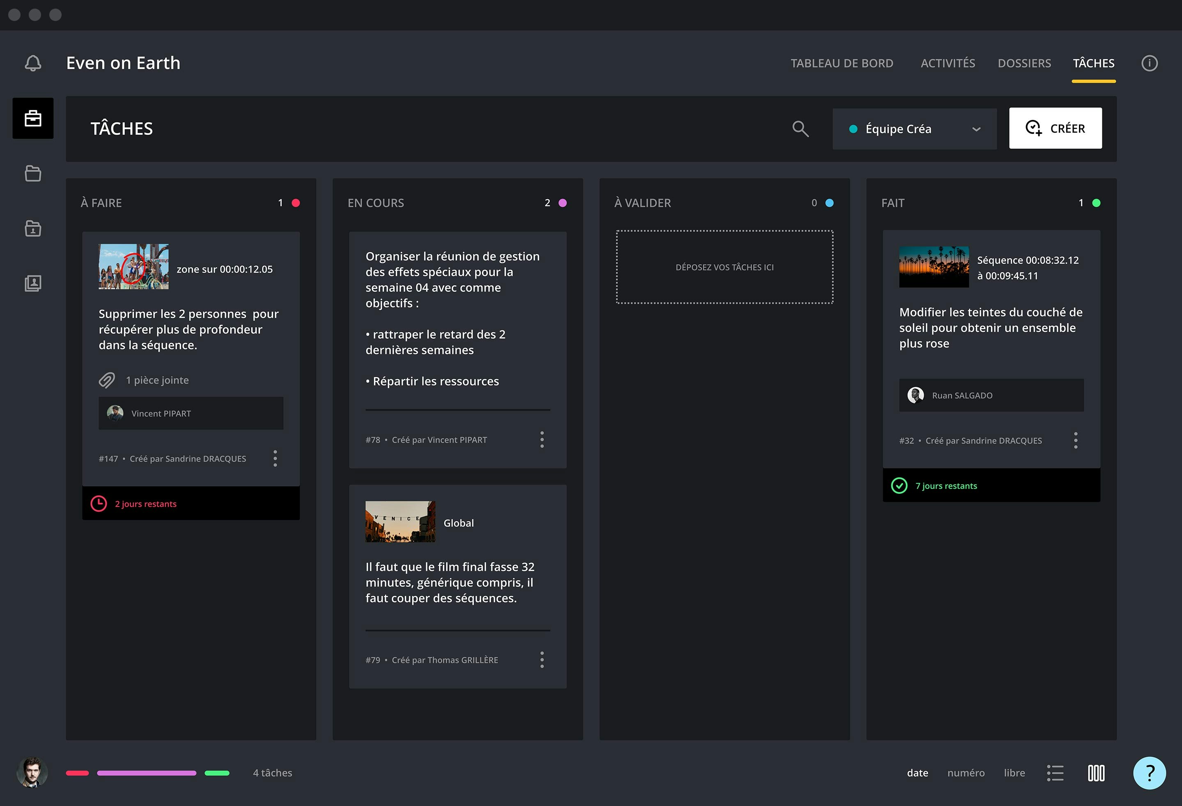Switch to kanban columns view
This screenshot has height=806, width=1182.
(1096, 773)
